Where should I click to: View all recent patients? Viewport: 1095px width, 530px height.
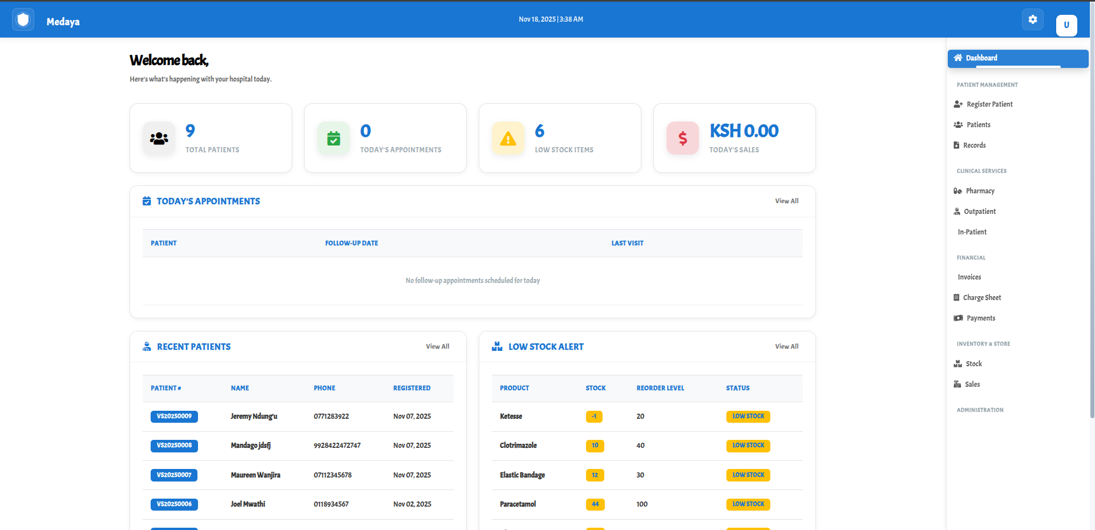point(437,346)
